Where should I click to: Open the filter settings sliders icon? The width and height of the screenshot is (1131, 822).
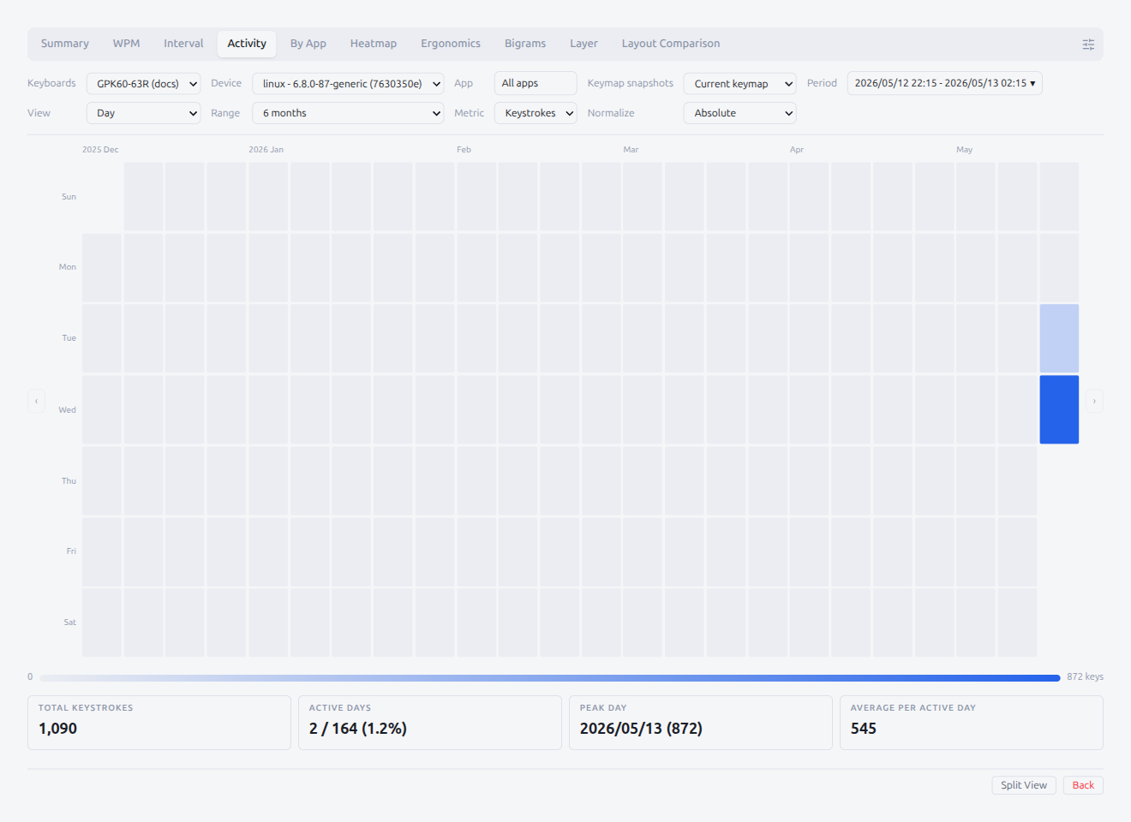1088,45
